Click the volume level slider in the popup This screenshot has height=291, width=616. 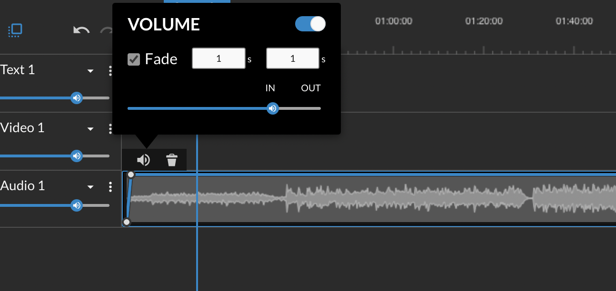(272, 108)
